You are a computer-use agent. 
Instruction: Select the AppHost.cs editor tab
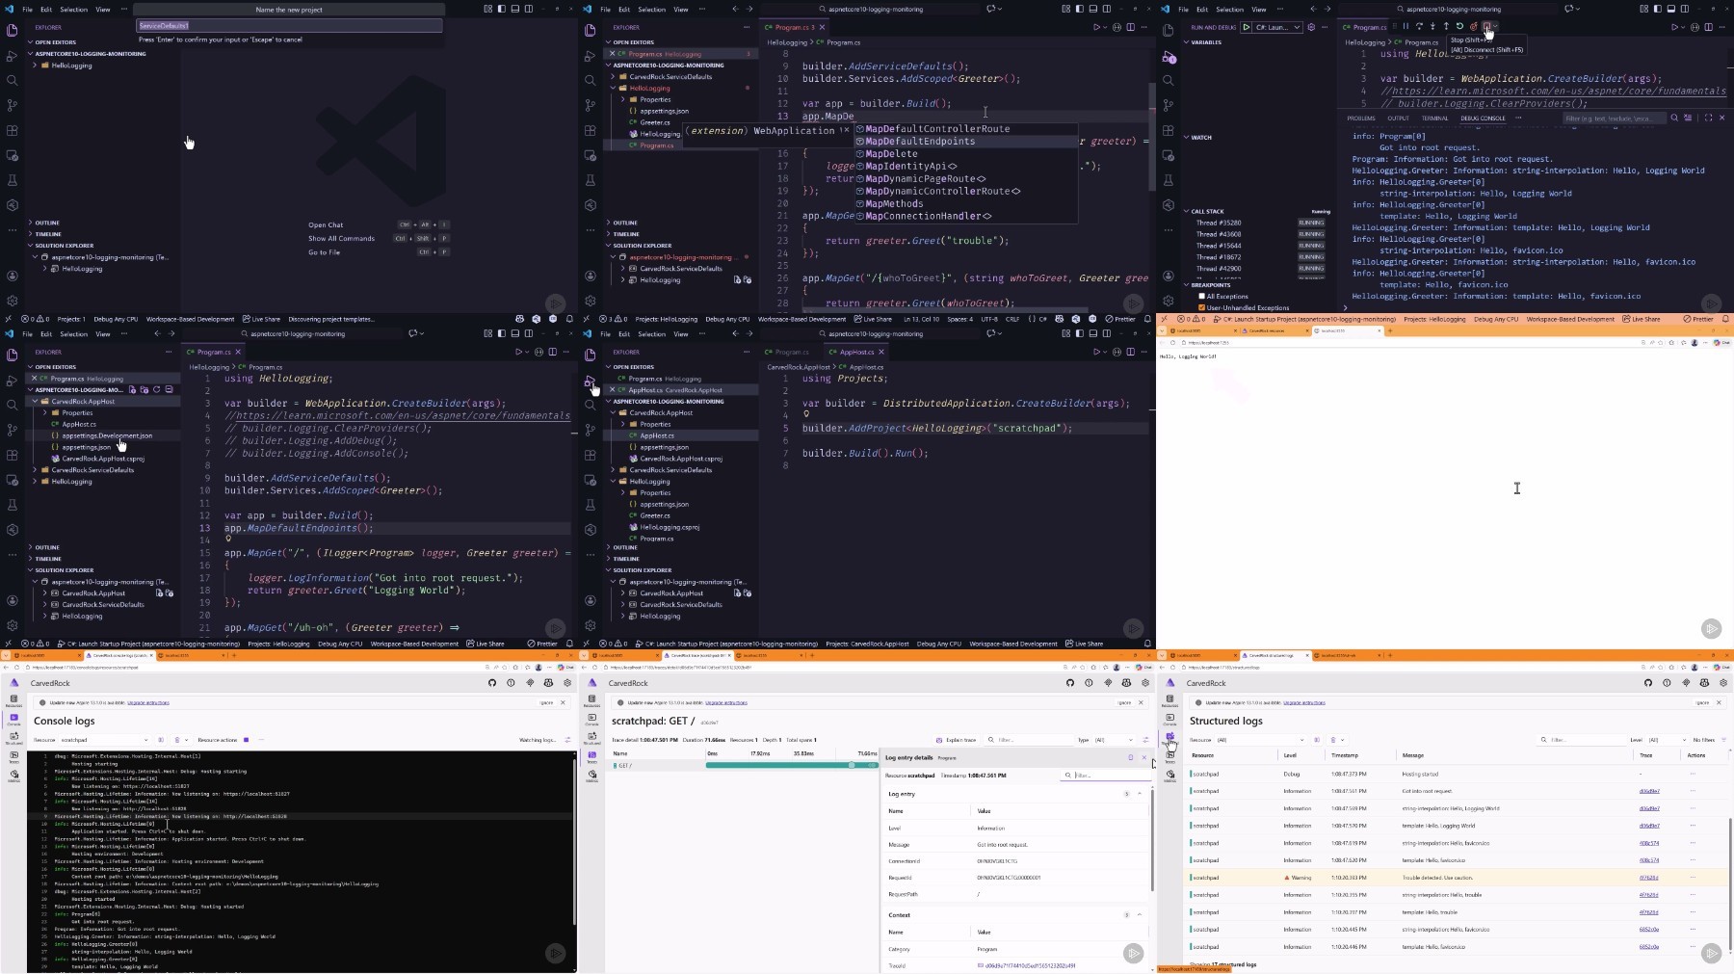click(855, 352)
